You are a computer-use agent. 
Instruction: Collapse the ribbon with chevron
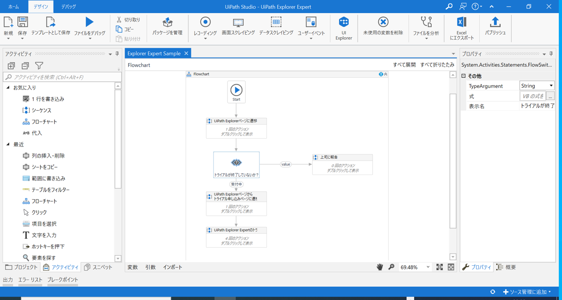tap(492, 7)
